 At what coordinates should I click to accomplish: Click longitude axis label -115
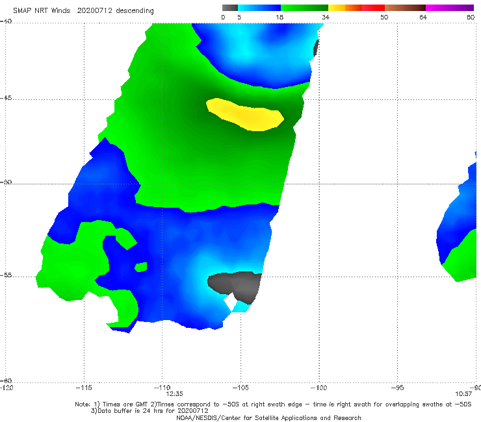click(84, 388)
